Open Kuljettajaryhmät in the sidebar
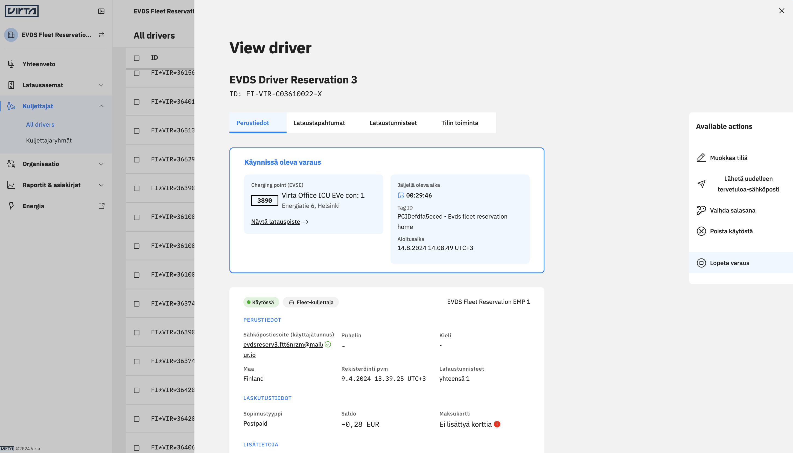793x453 pixels. point(49,140)
